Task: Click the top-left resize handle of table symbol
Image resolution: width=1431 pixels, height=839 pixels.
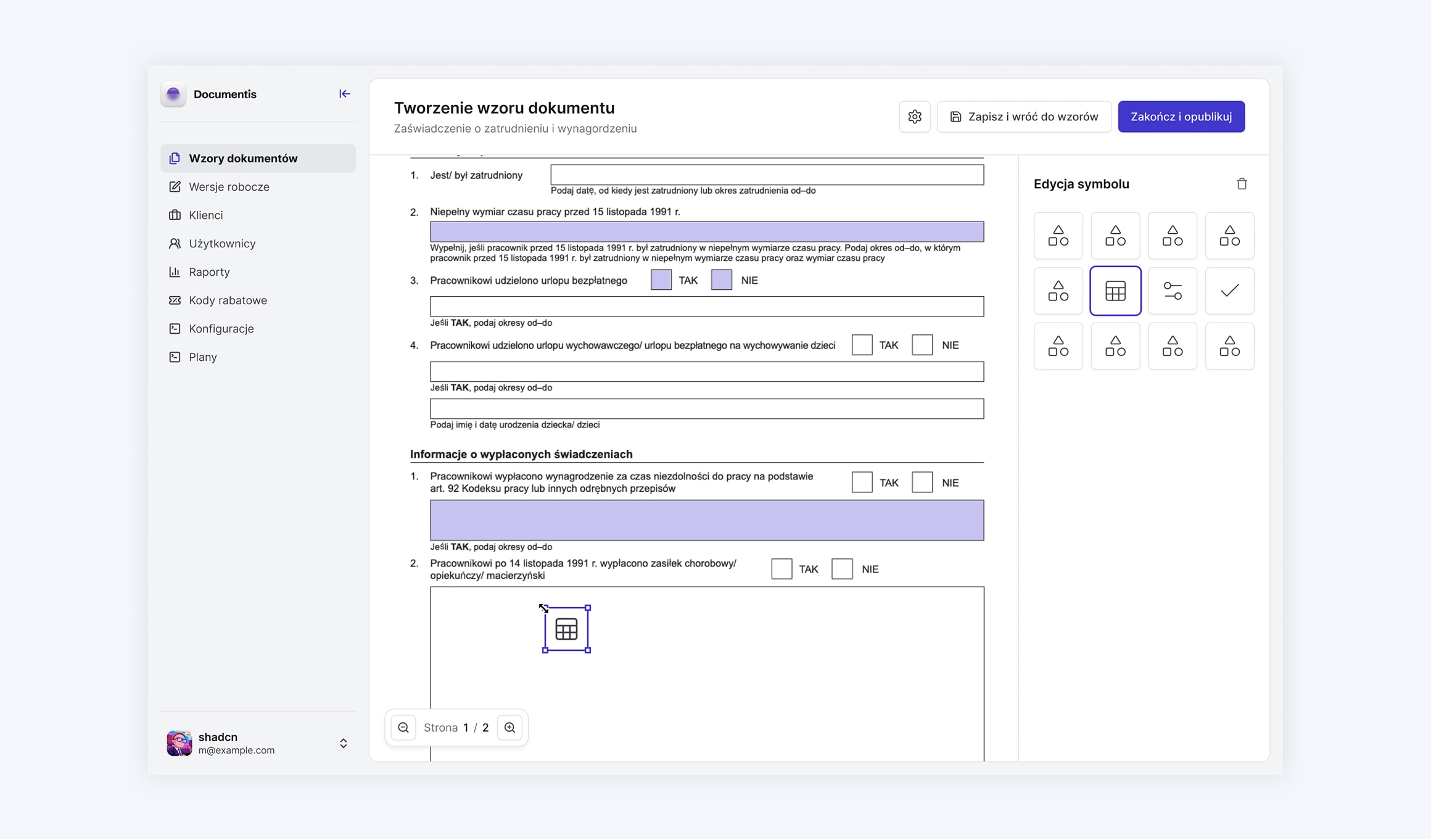Action: (x=545, y=608)
